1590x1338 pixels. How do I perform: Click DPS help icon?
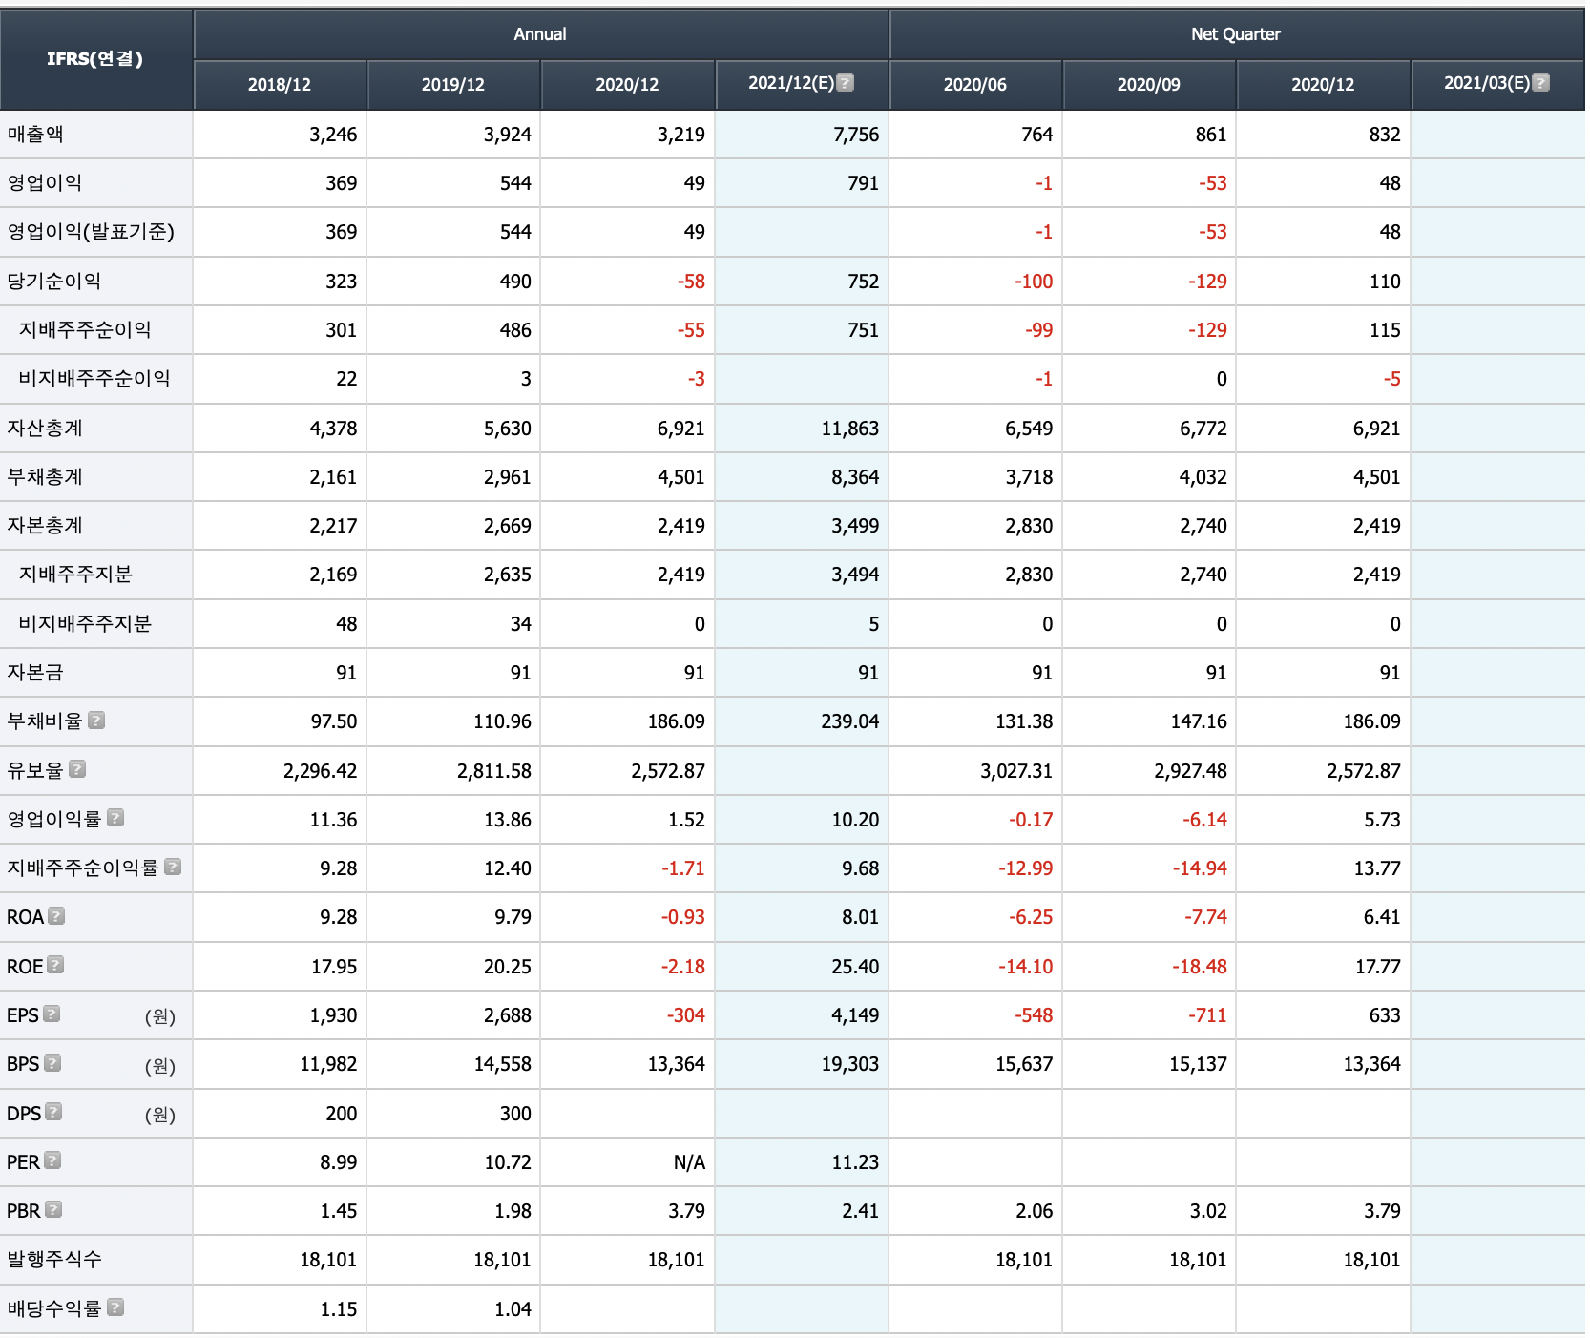click(53, 1112)
